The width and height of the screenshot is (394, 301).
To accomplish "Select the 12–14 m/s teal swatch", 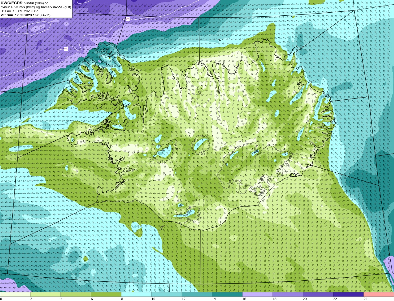I will 197,294.
